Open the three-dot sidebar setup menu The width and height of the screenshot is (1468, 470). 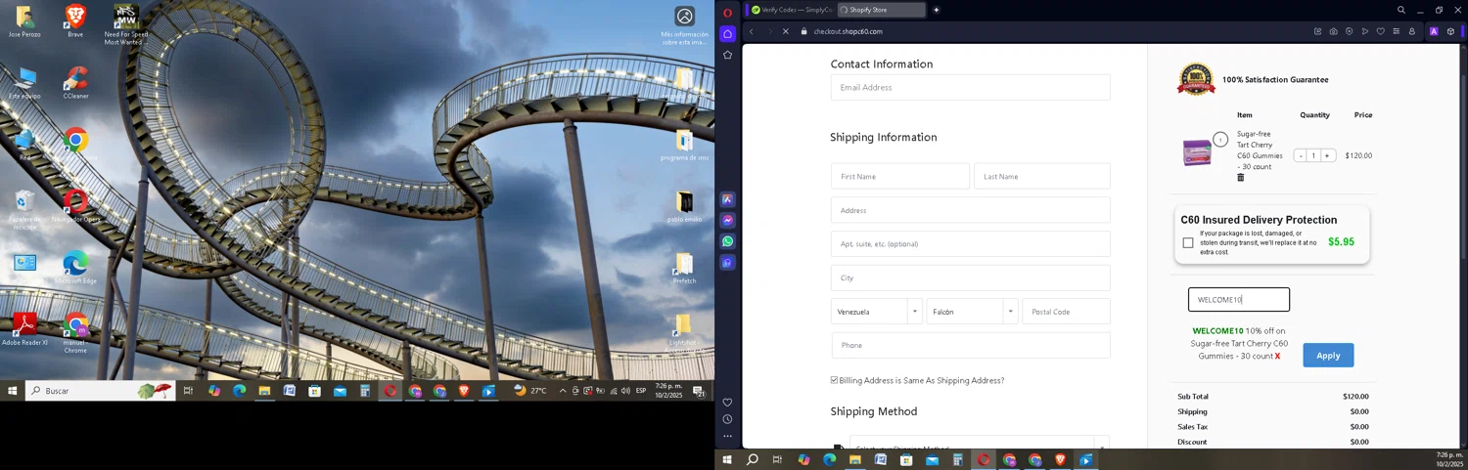point(727,436)
